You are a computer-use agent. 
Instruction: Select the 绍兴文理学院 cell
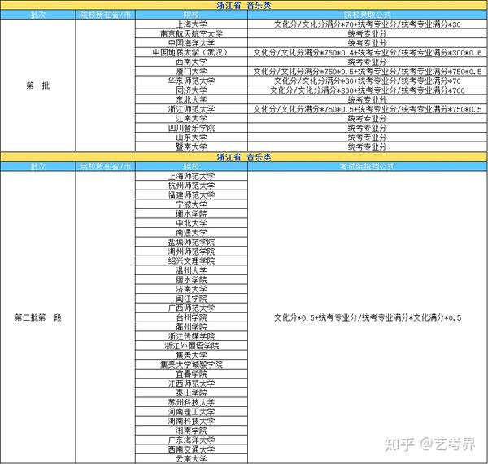point(191,260)
